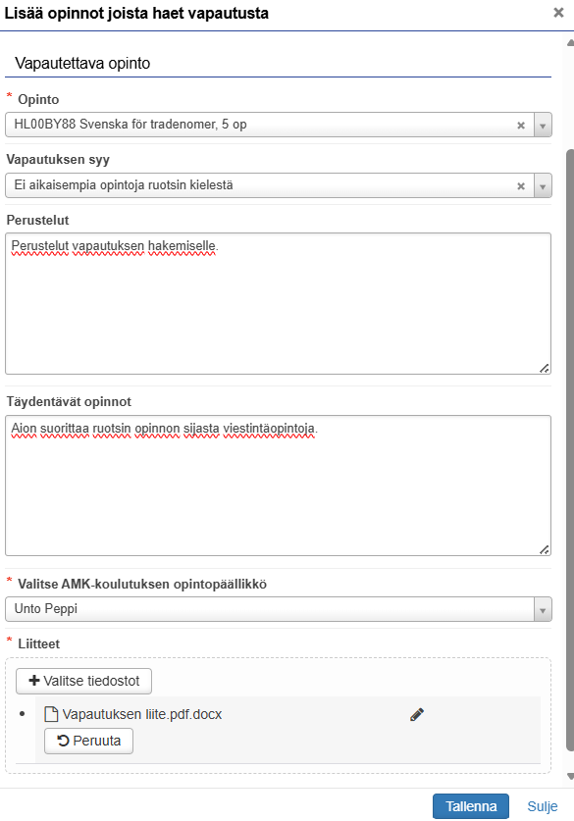Click inside the Perustelut text area

pos(278,304)
